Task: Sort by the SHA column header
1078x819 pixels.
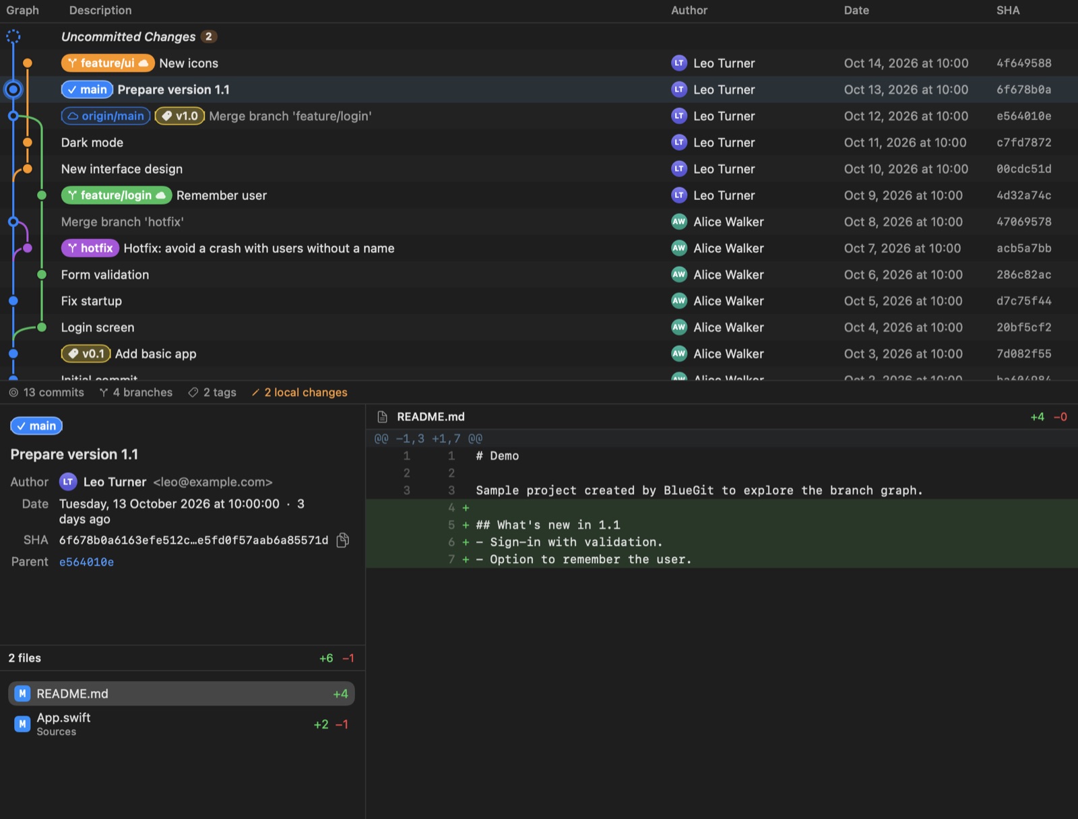Action: click(x=1008, y=10)
